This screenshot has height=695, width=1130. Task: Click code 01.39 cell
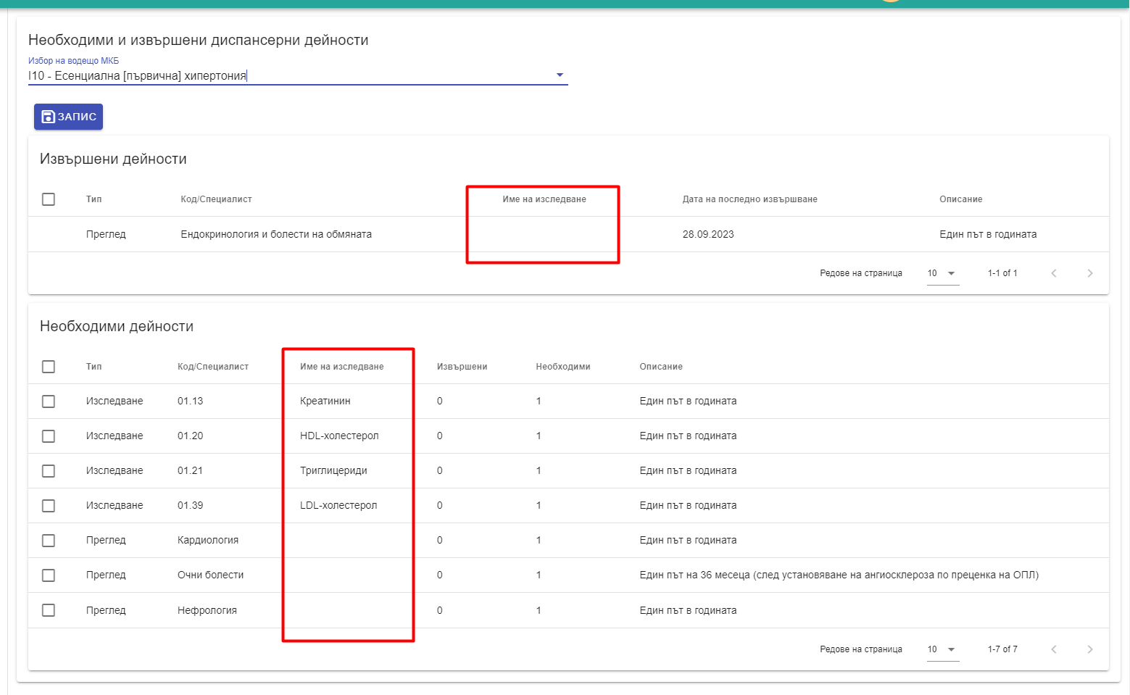(191, 505)
